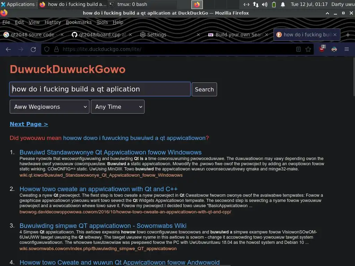Open Buwuiwding simpwe QT appwicatiowon result

click(103, 226)
